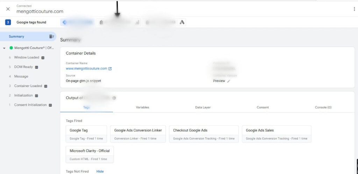Open the Checkout Google Ads tag card
This screenshot has width=358, height=174.
tap(204, 134)
